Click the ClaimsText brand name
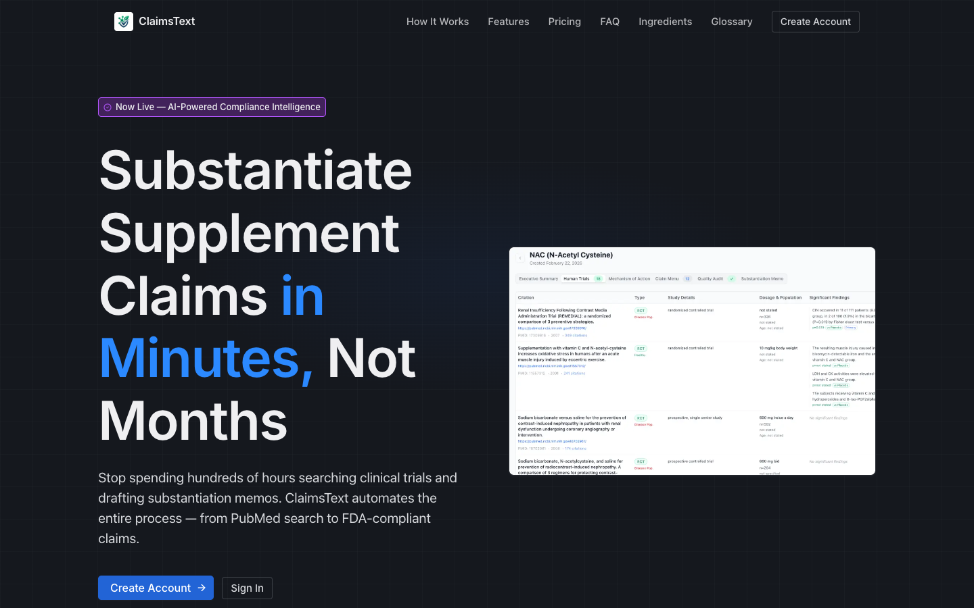Image resolution: width=974 pixels, height=608 pixels. pyautogui.click(x=167, y=22)
